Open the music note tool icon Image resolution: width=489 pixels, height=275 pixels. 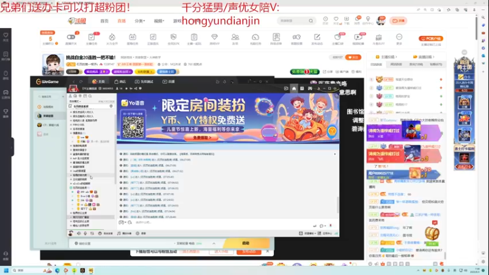tap(153, 38)
